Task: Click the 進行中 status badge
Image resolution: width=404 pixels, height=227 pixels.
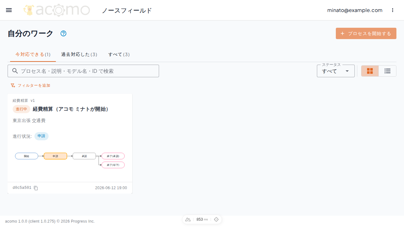Action: pyautogui.click(x=21, y=109)
